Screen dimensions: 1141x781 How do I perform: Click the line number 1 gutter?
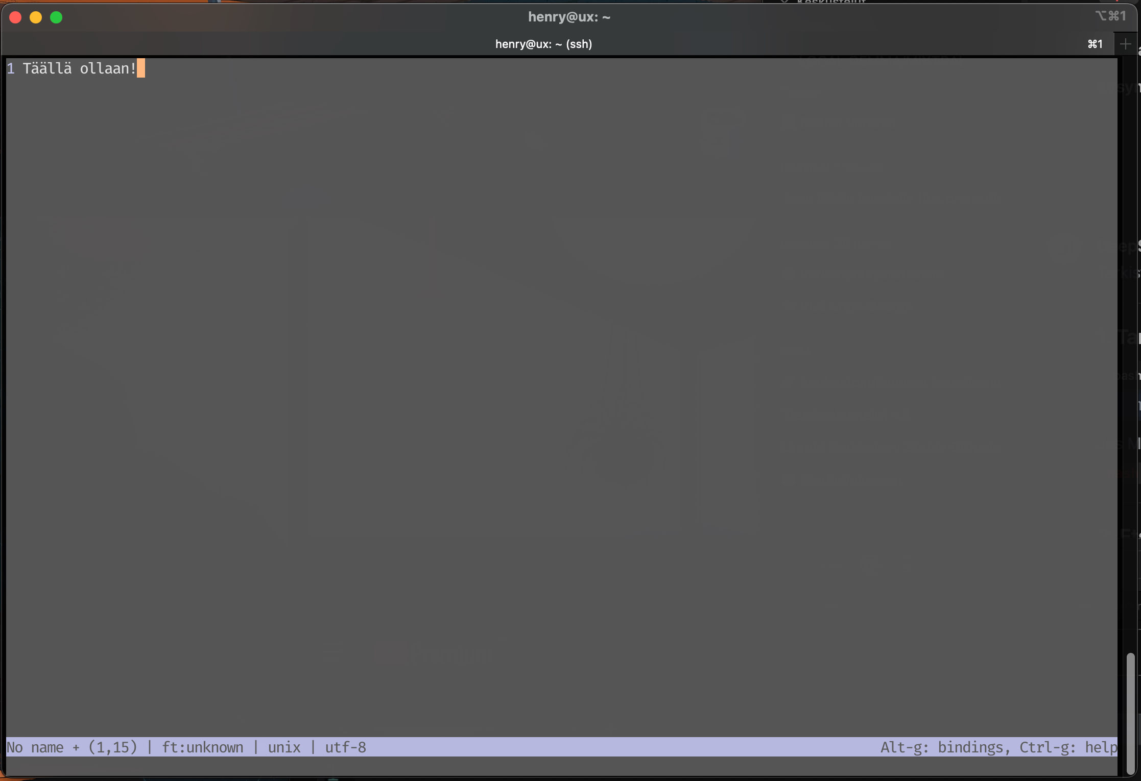pos(11,68)
